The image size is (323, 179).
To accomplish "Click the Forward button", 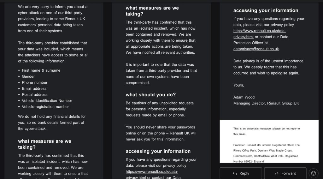I will coord(285,173).
